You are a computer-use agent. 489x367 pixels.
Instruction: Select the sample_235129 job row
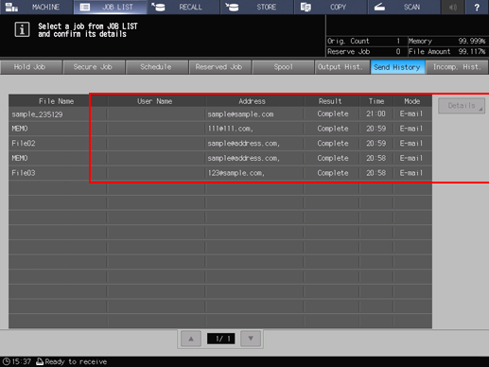(220, 114)
